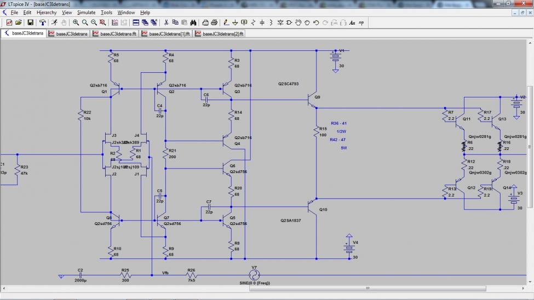This screenshot has width=534, height=300.
Task: Click the horizontal scrollbar thumb
Action: [368, 289]
